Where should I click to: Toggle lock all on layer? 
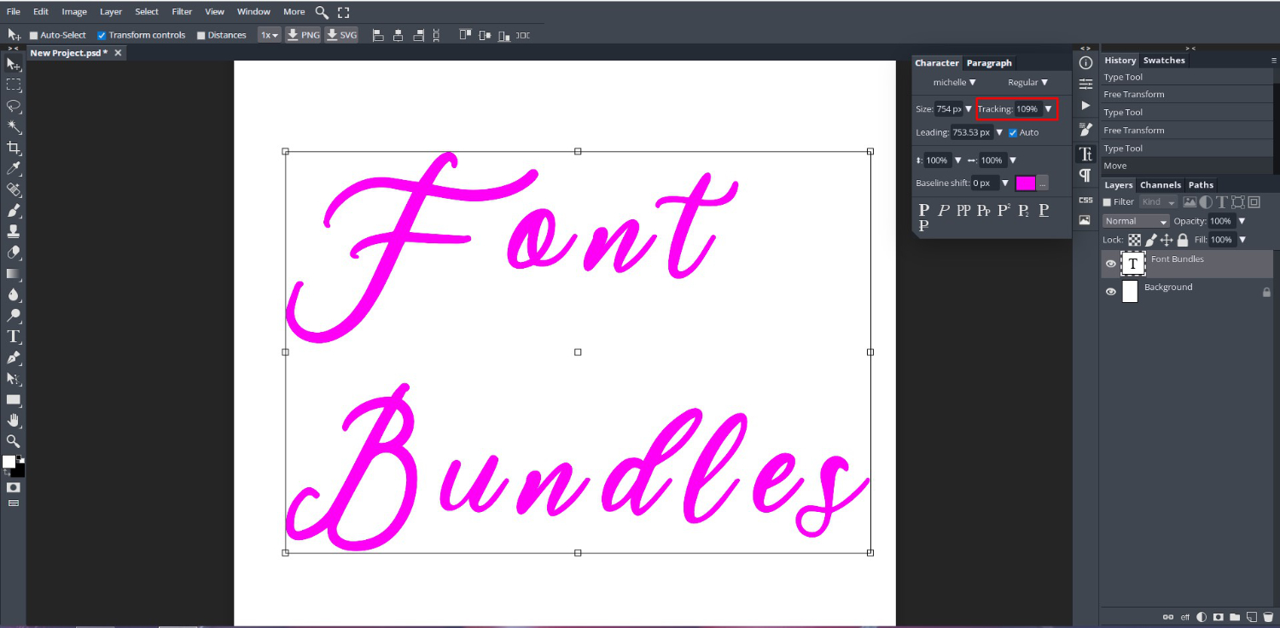1183,241
